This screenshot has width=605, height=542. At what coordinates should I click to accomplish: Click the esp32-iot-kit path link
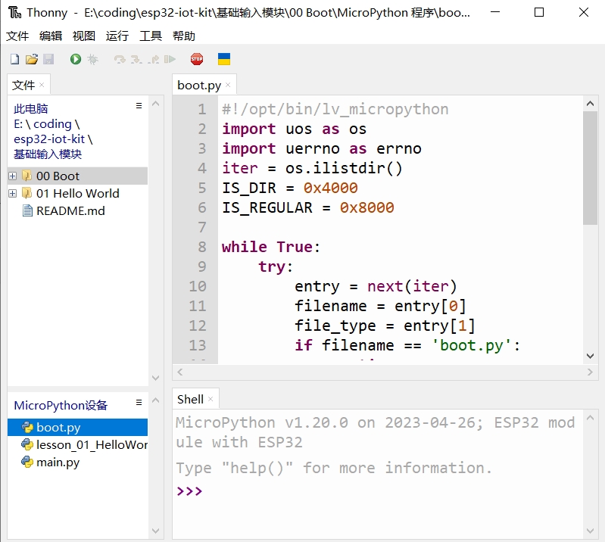[x=49, y=139]
